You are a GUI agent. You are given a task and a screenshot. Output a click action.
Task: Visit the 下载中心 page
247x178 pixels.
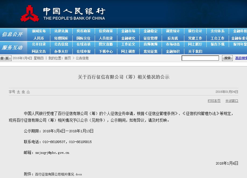point(106,51)
